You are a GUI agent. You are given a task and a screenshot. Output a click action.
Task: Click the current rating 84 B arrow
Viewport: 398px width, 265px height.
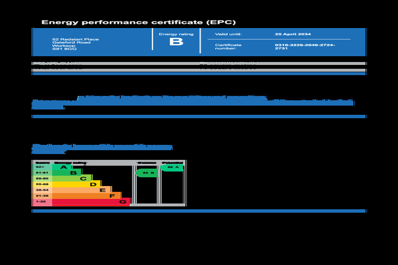148,173
